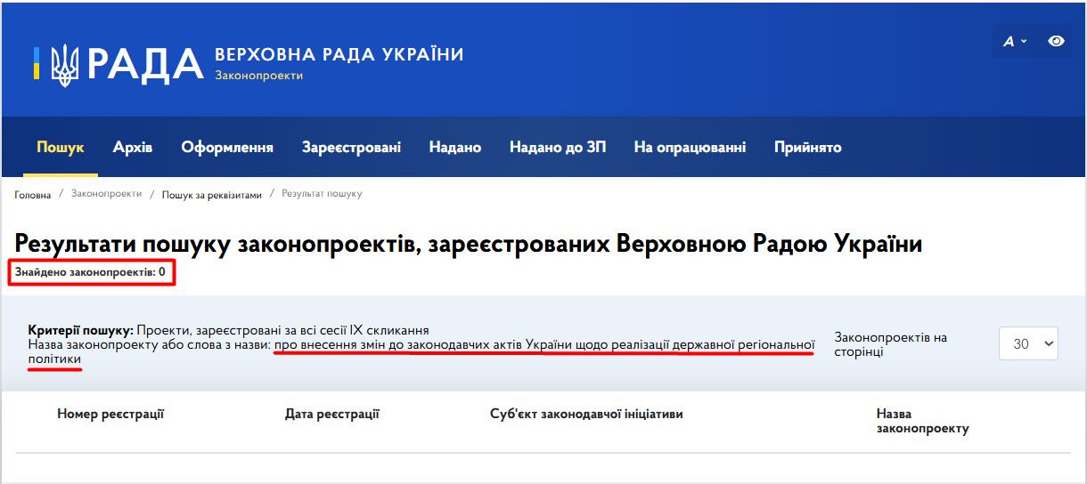The width and height of the screenshot is (1087, 484).
Task: Open Законопроектів на сторінці dropdown showing 30
Action: 1029,343
